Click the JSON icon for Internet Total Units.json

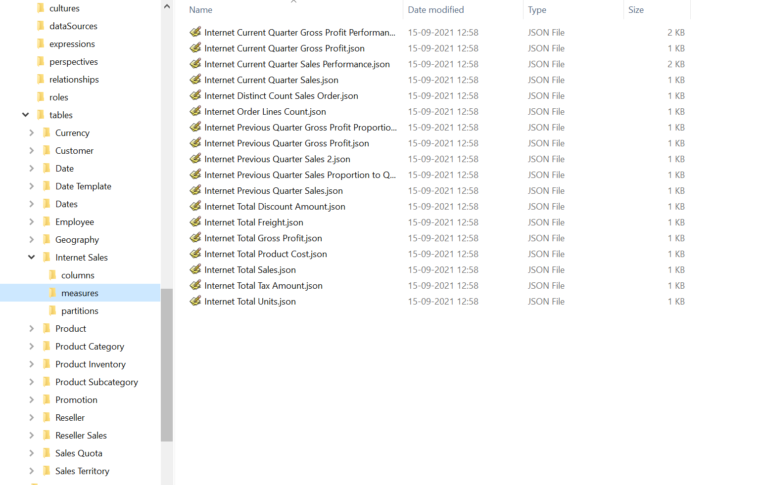point(195,301)
